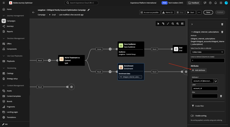Click the undo/redo arrows canvas tool
Image resolution: width=230 pixels, height=127 pixels.
[x=163, y=24]
